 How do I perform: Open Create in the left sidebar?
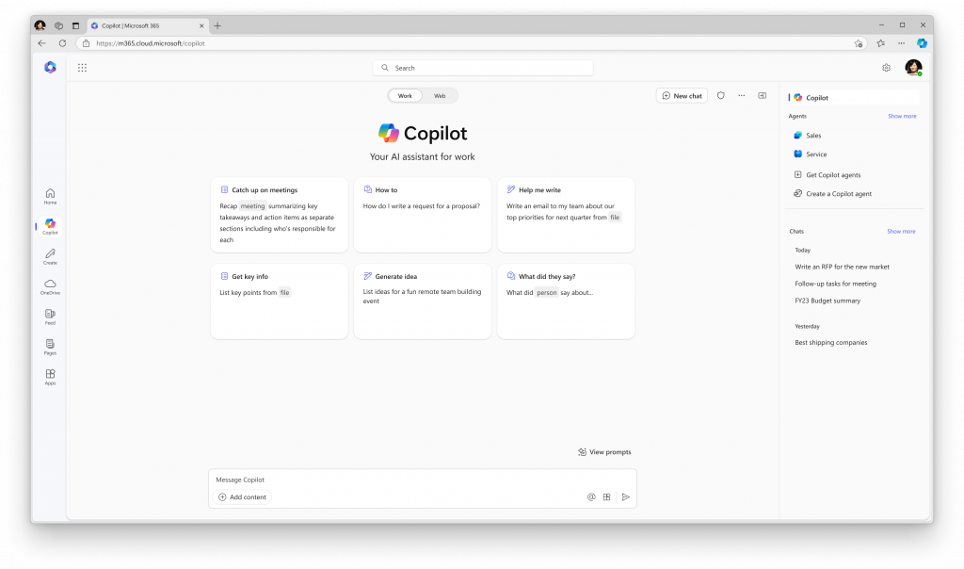pos(50,257)
